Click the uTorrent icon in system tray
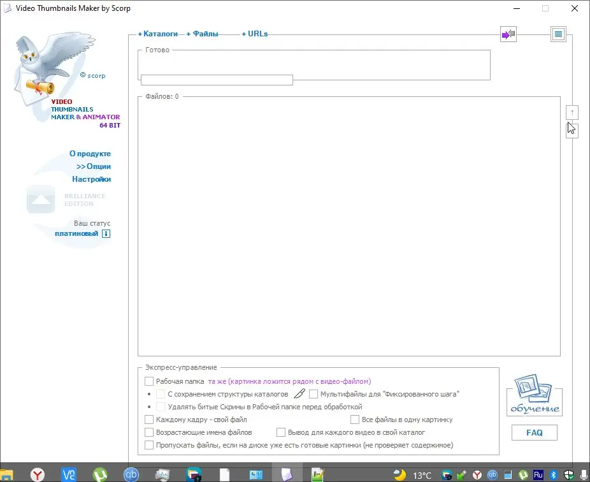Viewport: 590px width, 482px height. [x=523, y=475]
